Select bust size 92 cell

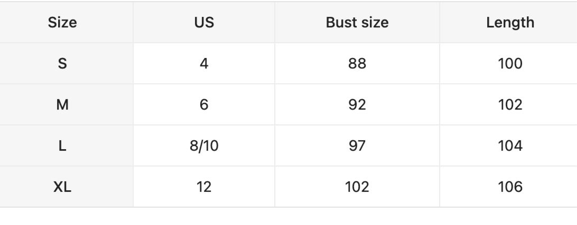tap(357, 104)
